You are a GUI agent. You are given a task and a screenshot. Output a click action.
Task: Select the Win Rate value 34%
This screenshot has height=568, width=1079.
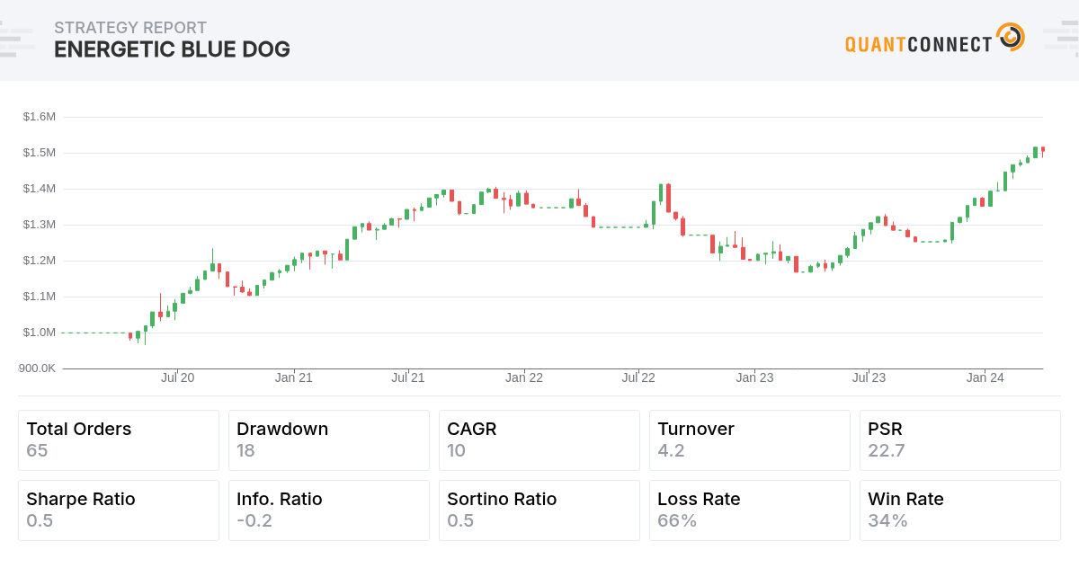[887, 520]
